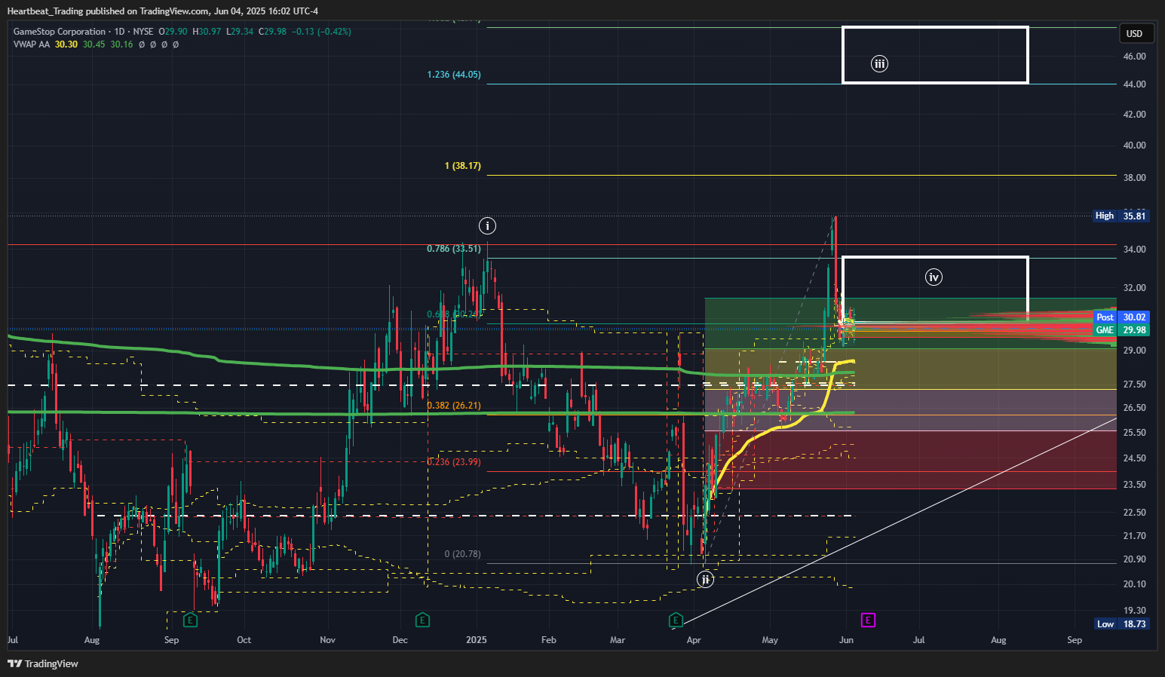Click the green earnings E marker in September
This screenshot has width=1165, height=677.
coord(191,620)
